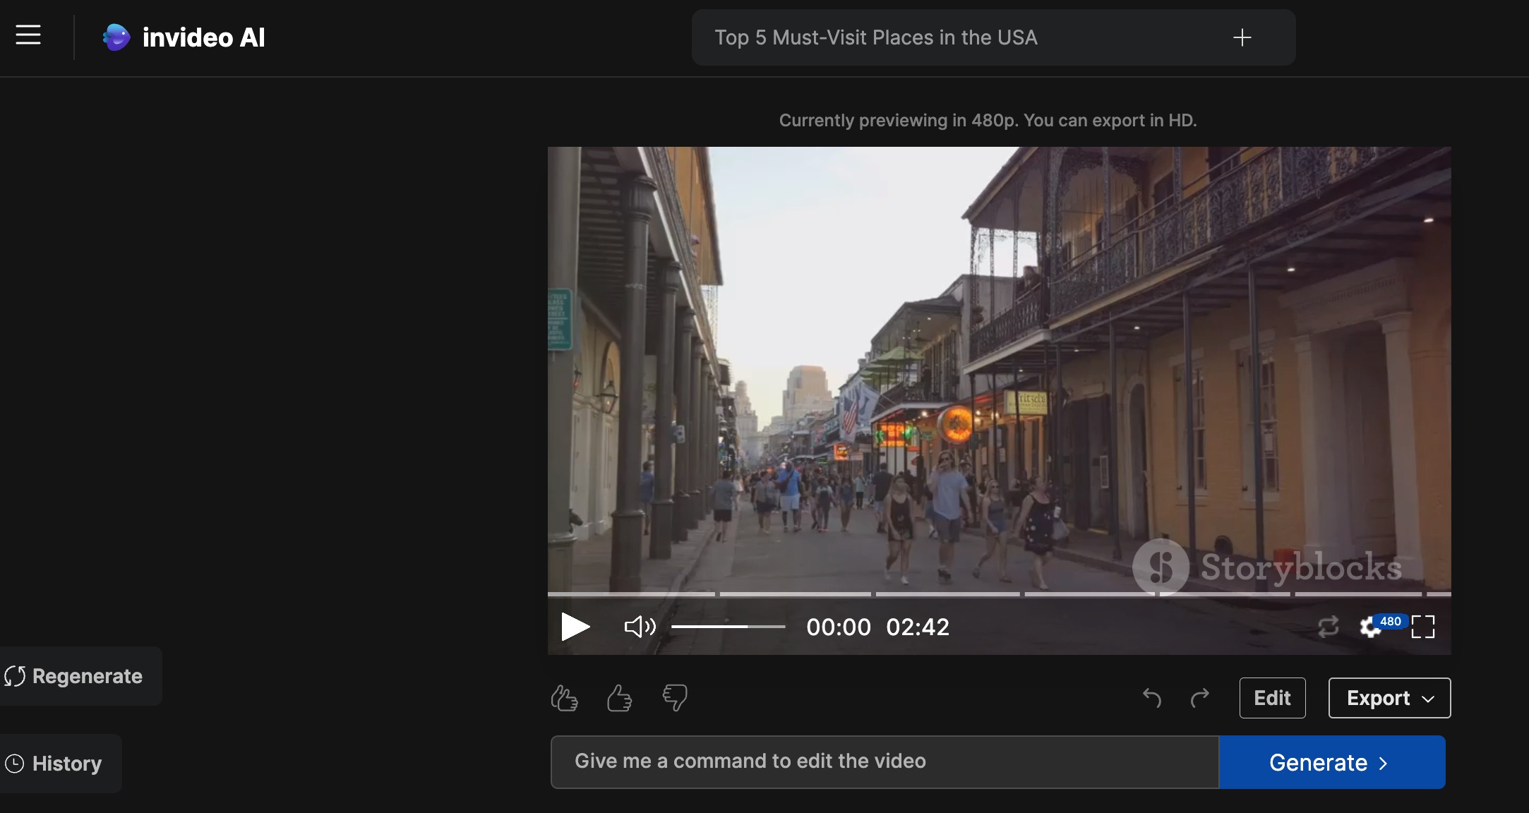Add a new project with plus icon
The image size is (1529, 813).
click(1242, 37)
